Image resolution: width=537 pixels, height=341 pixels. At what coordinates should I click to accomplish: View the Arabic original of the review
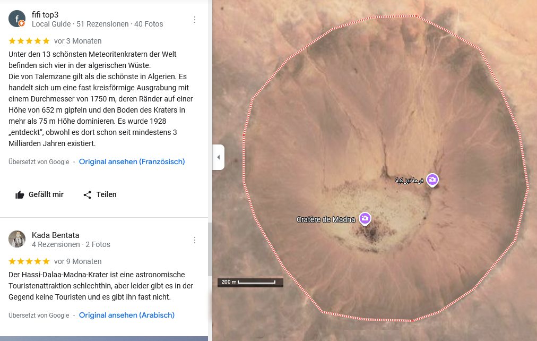point(126,316)
